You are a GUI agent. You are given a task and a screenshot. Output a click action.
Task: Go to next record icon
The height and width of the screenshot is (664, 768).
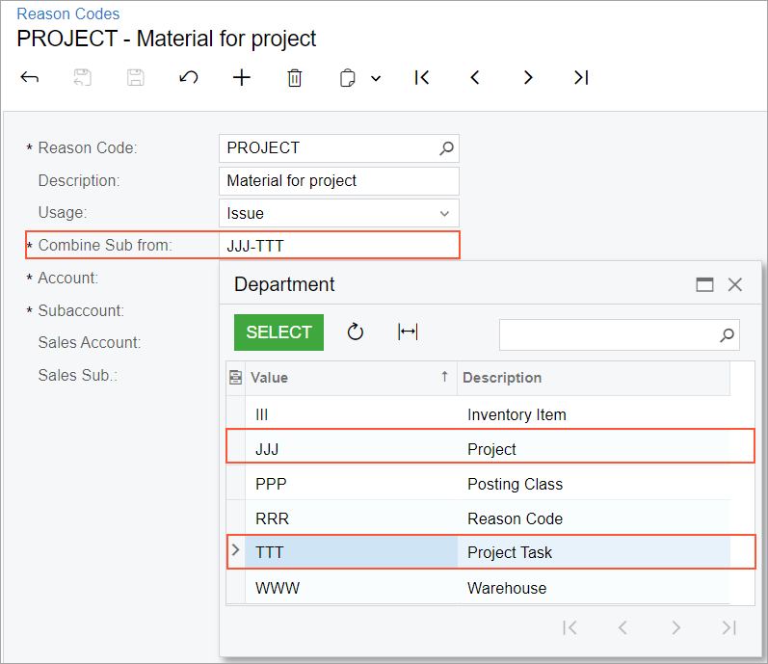coord(528,78)
